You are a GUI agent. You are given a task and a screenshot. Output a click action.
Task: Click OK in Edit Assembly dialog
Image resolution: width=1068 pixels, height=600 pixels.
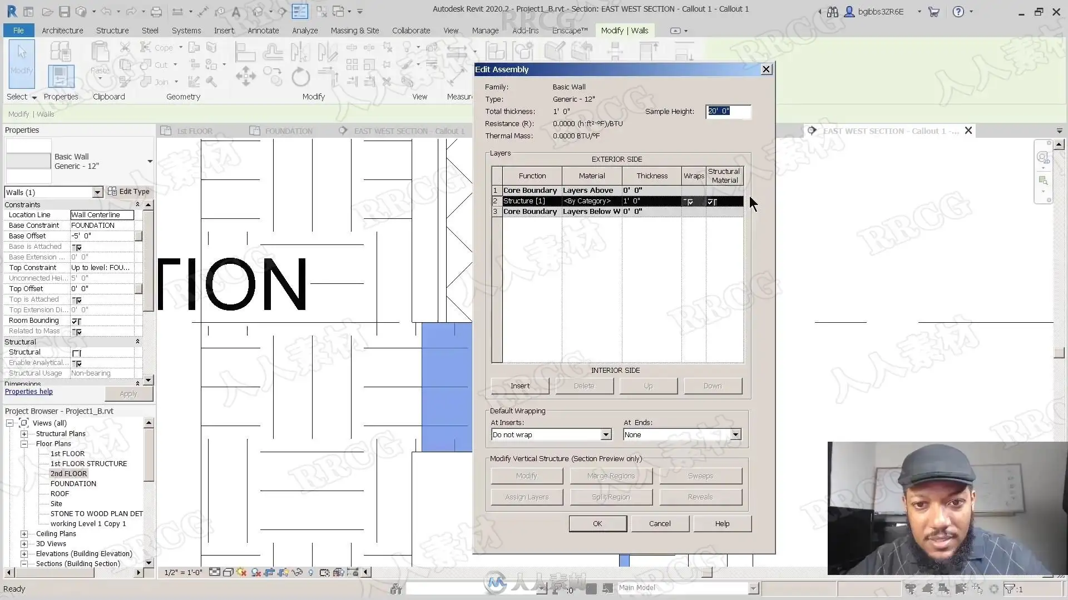pos(597,523)
